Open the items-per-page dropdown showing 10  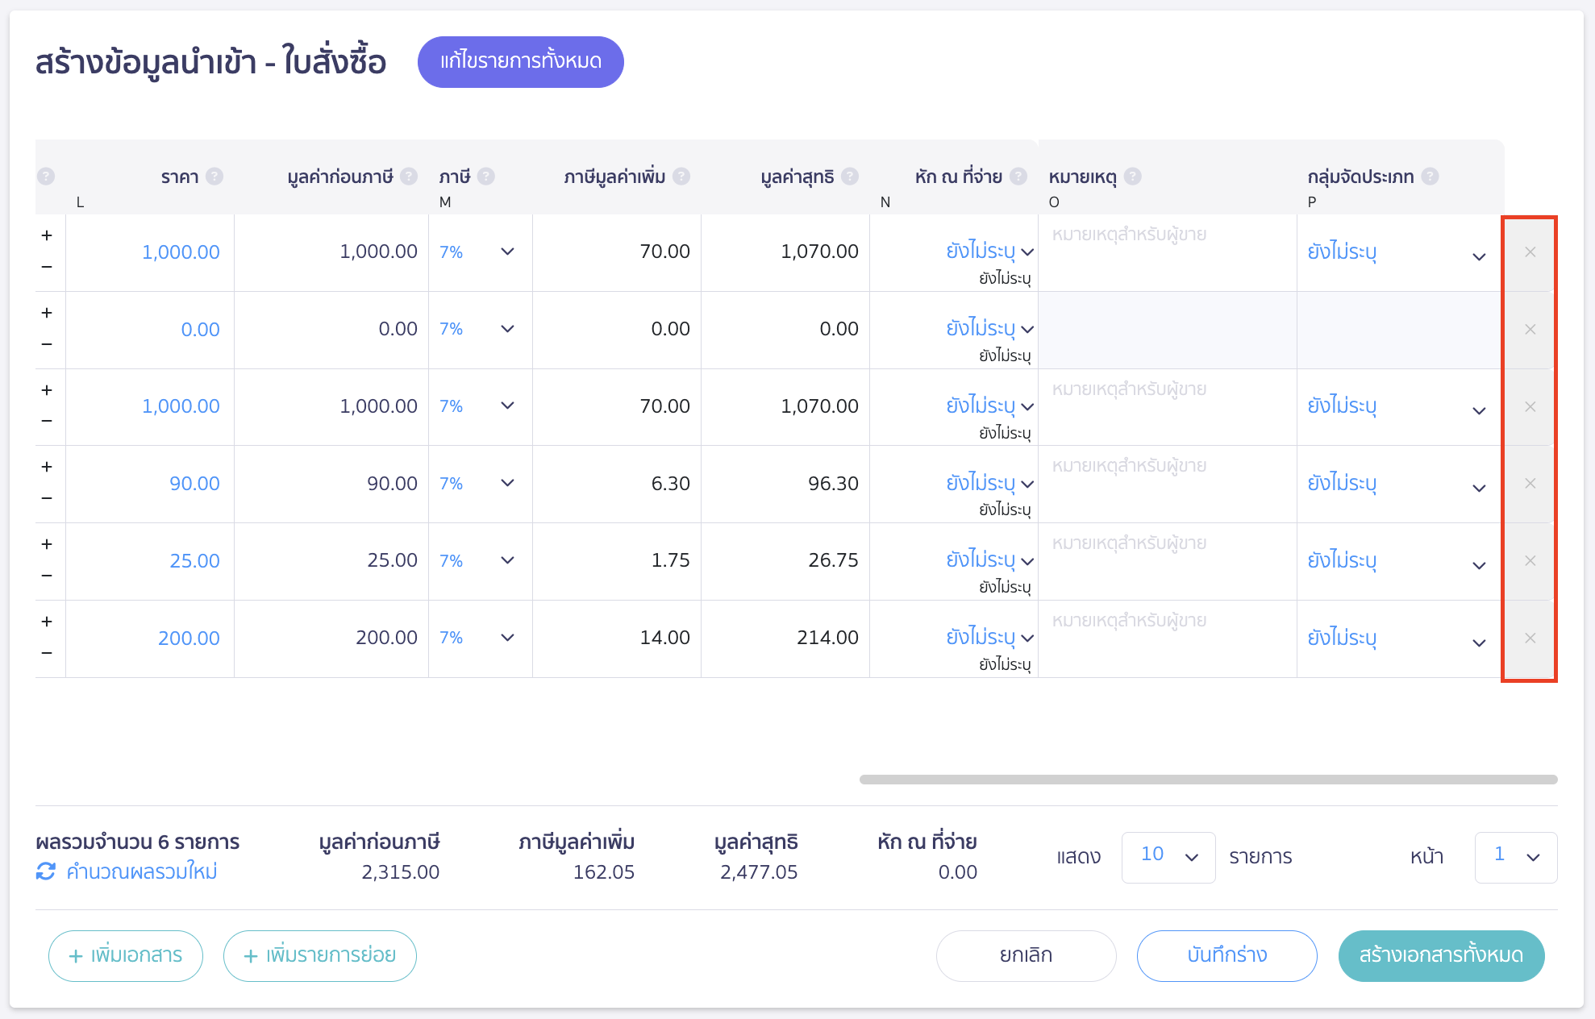[1168, 857]
